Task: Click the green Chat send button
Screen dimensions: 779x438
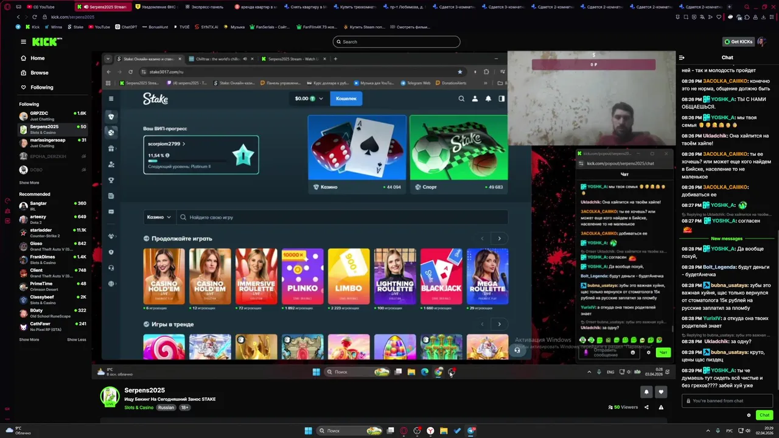Action: click(764, 415)
